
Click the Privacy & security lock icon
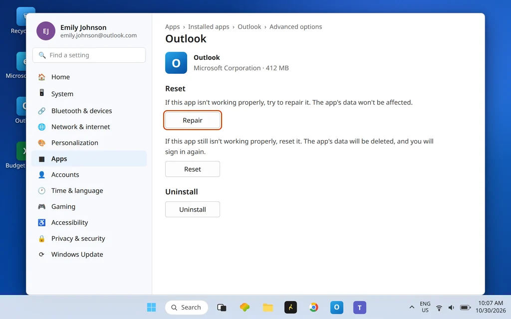pos(42,239)
